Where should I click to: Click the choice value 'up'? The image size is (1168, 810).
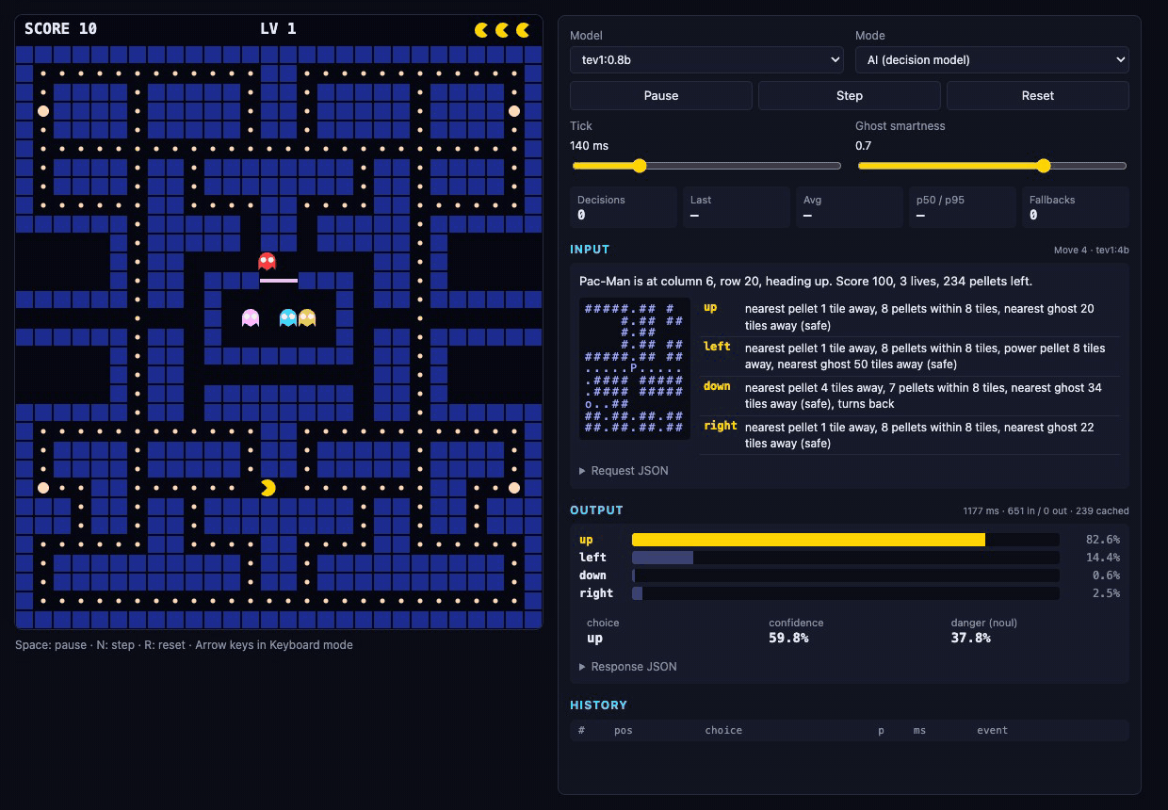click(594, 639)
